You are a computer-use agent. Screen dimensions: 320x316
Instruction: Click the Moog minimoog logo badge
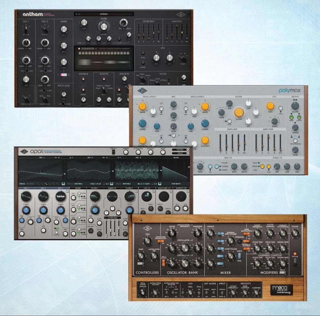[x=282, y=290]
